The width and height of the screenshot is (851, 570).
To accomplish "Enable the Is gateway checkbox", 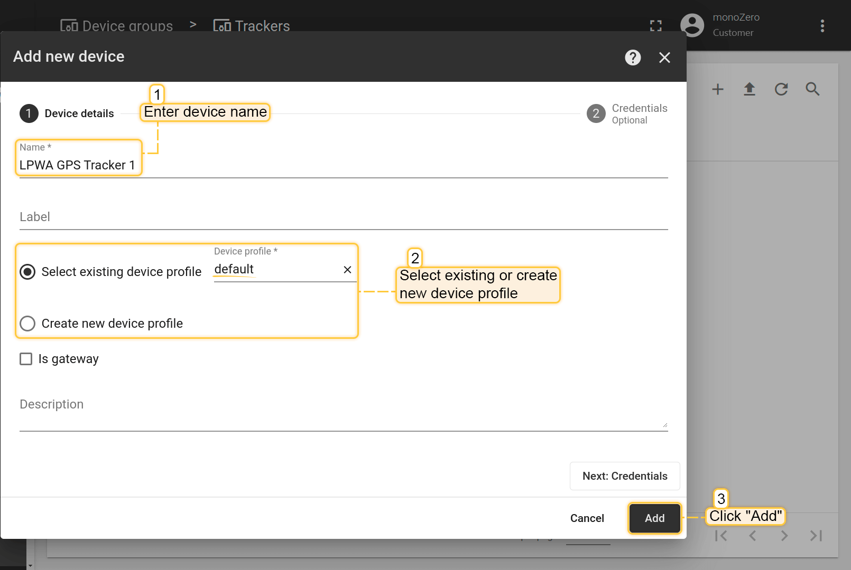I will click(x=26, y=359).
